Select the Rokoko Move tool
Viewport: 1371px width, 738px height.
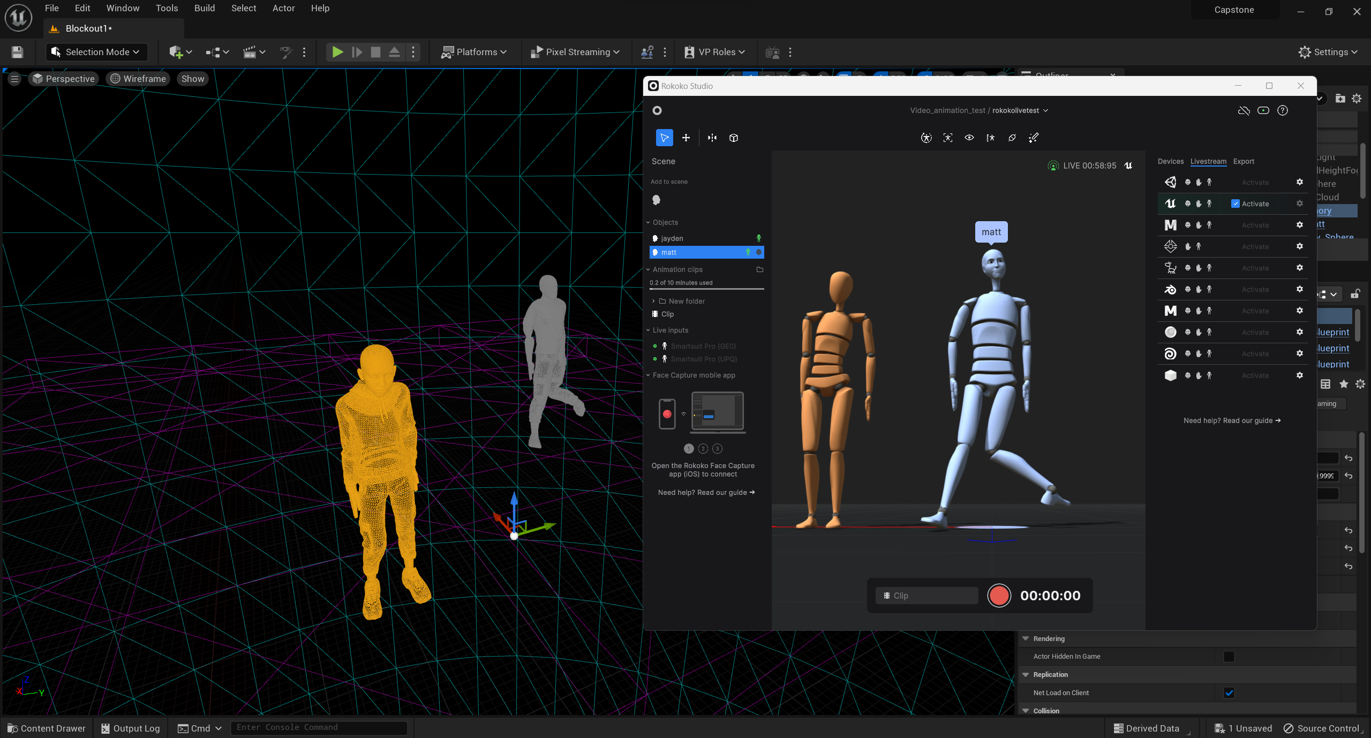click(686, 138)
